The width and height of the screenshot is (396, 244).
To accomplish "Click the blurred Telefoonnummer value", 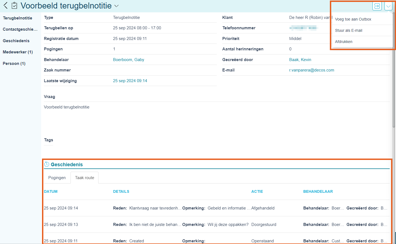I will [304, 28].
